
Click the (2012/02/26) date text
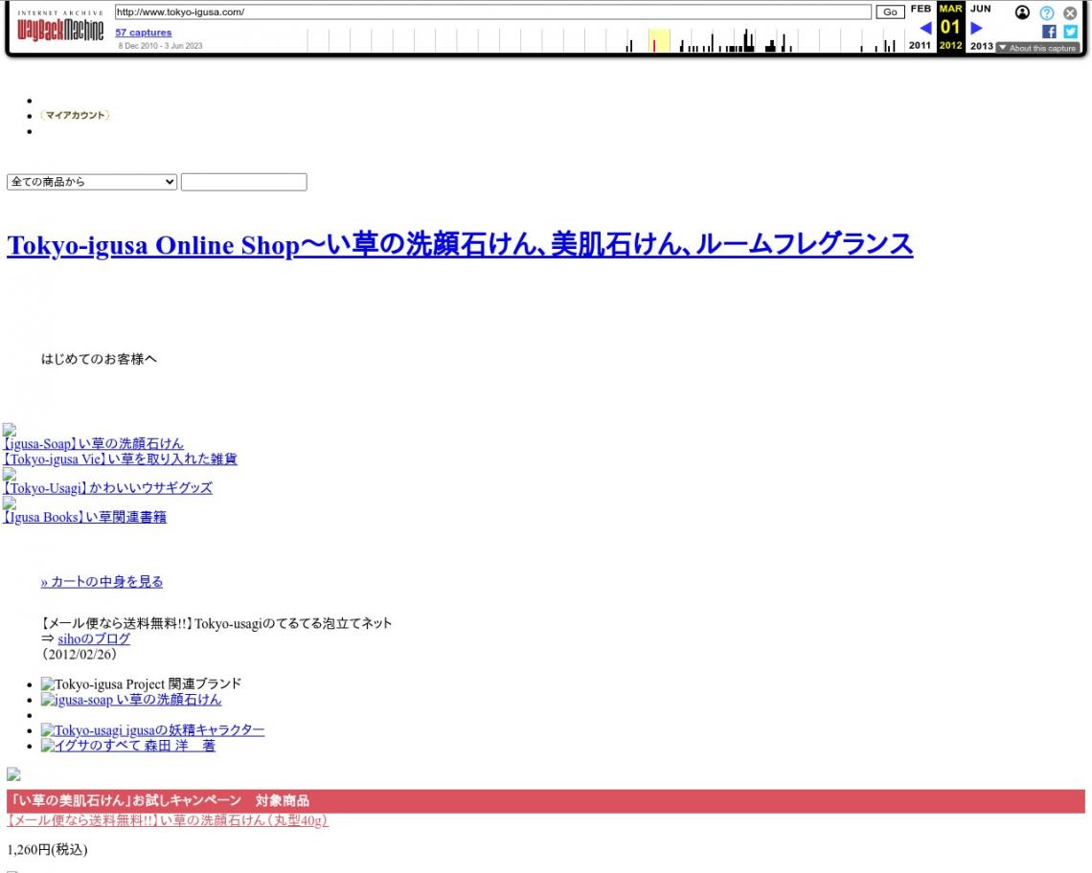(x=80, y=654)
